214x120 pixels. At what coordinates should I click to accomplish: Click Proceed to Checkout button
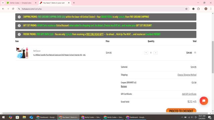pyautogui.click(x=181, y=111)
